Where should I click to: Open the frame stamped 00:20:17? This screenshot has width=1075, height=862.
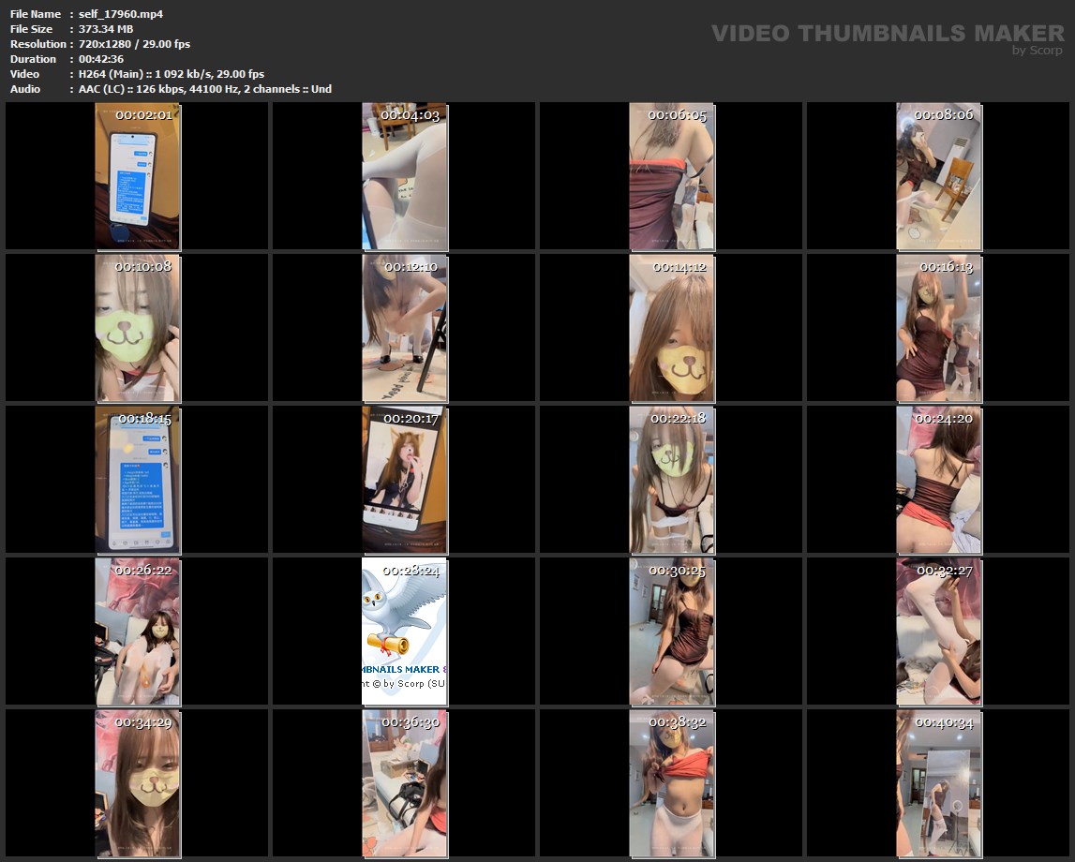(405, 480)
